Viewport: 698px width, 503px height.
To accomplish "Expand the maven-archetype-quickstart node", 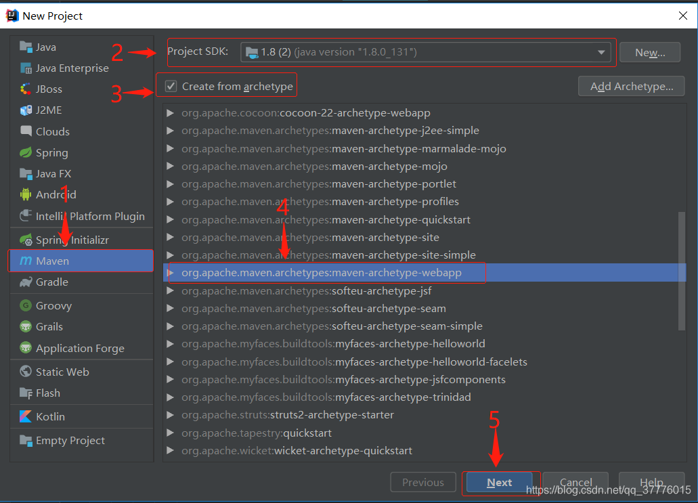I will click(170, 219).
